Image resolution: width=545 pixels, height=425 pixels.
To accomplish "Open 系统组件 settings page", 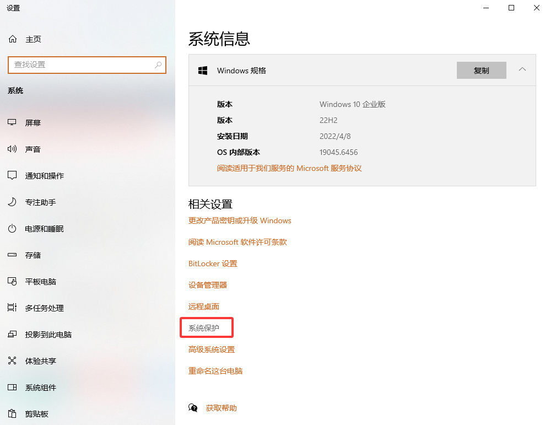I will [41, 387].
